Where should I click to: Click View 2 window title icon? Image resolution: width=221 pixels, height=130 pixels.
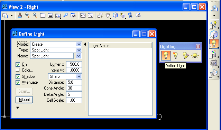point(4,7)
